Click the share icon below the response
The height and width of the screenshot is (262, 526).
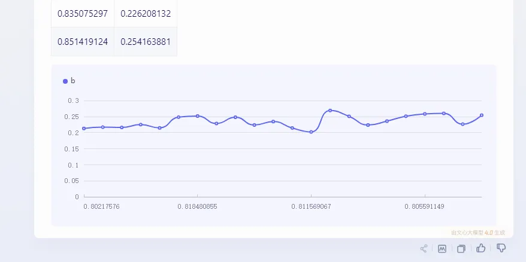click(x=424, y=248)
